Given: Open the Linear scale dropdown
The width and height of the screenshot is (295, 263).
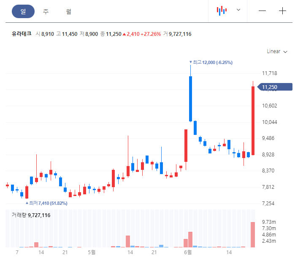Looking at the screenshot, I should pos(277,51).
